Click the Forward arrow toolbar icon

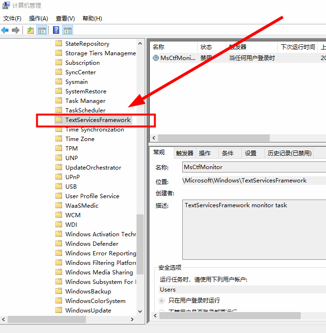click(16, 30)
